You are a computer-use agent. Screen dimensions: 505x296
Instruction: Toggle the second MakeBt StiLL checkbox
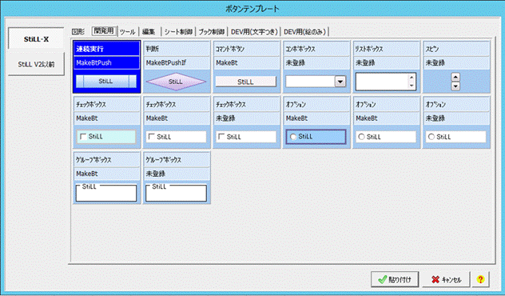tap(151, 137)
